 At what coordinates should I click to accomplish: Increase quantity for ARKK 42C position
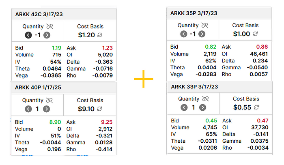pos(47,35)
